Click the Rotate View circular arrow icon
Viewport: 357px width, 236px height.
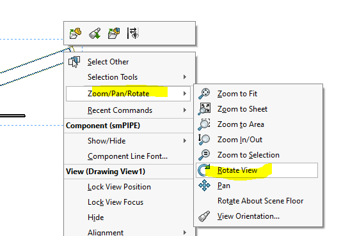click(x=203, y=170)
